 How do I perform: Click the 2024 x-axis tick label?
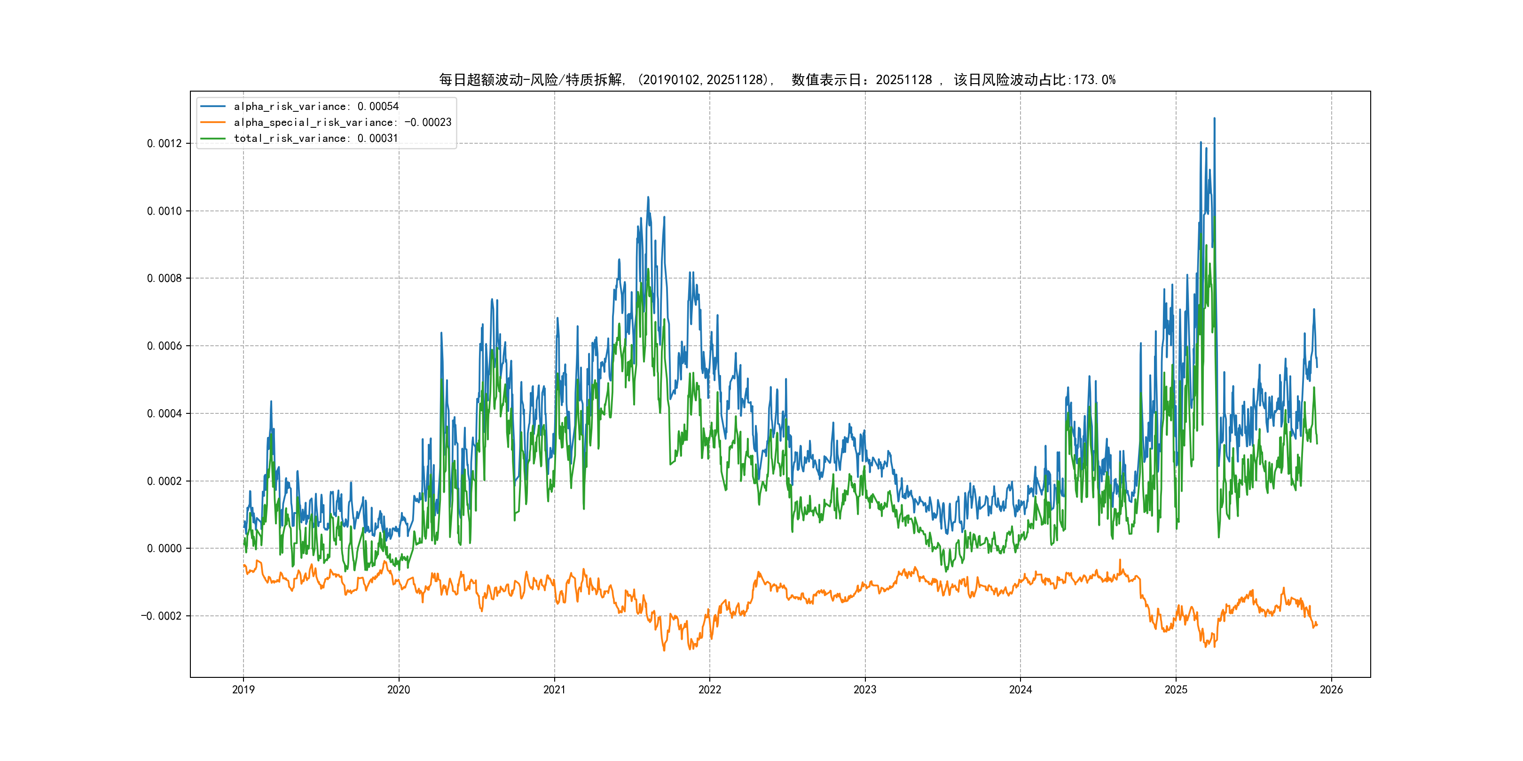1021,690
